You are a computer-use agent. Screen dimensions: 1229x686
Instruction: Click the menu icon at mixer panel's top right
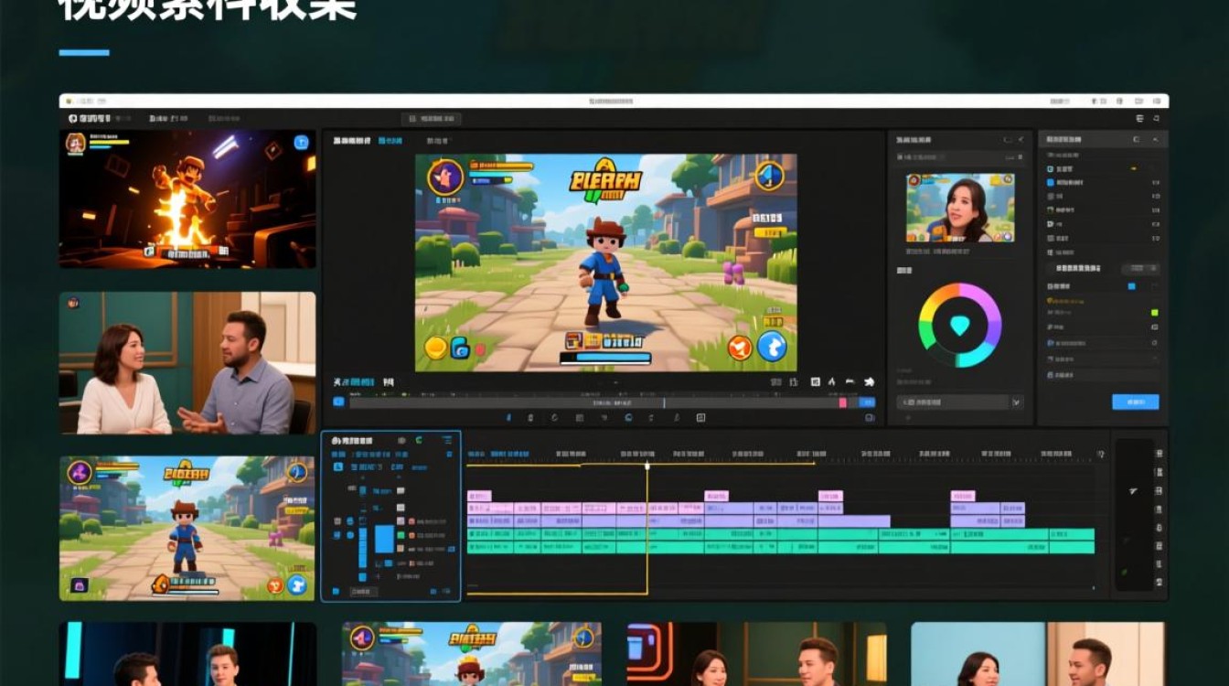447,440
